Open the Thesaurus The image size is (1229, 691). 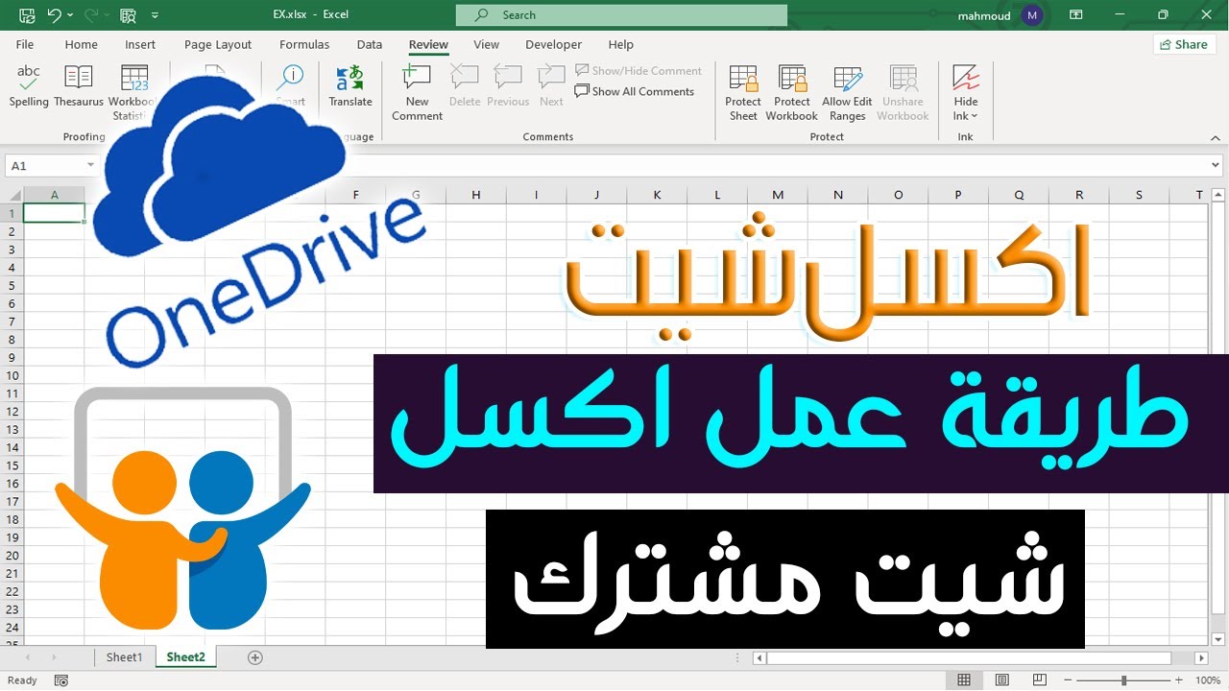[x=79, y=86]
